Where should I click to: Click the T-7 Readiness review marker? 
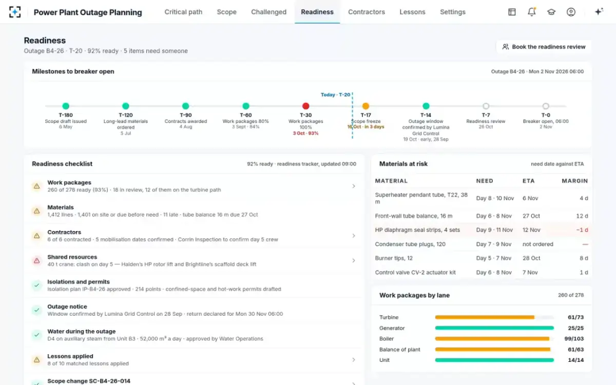[486, 106]
